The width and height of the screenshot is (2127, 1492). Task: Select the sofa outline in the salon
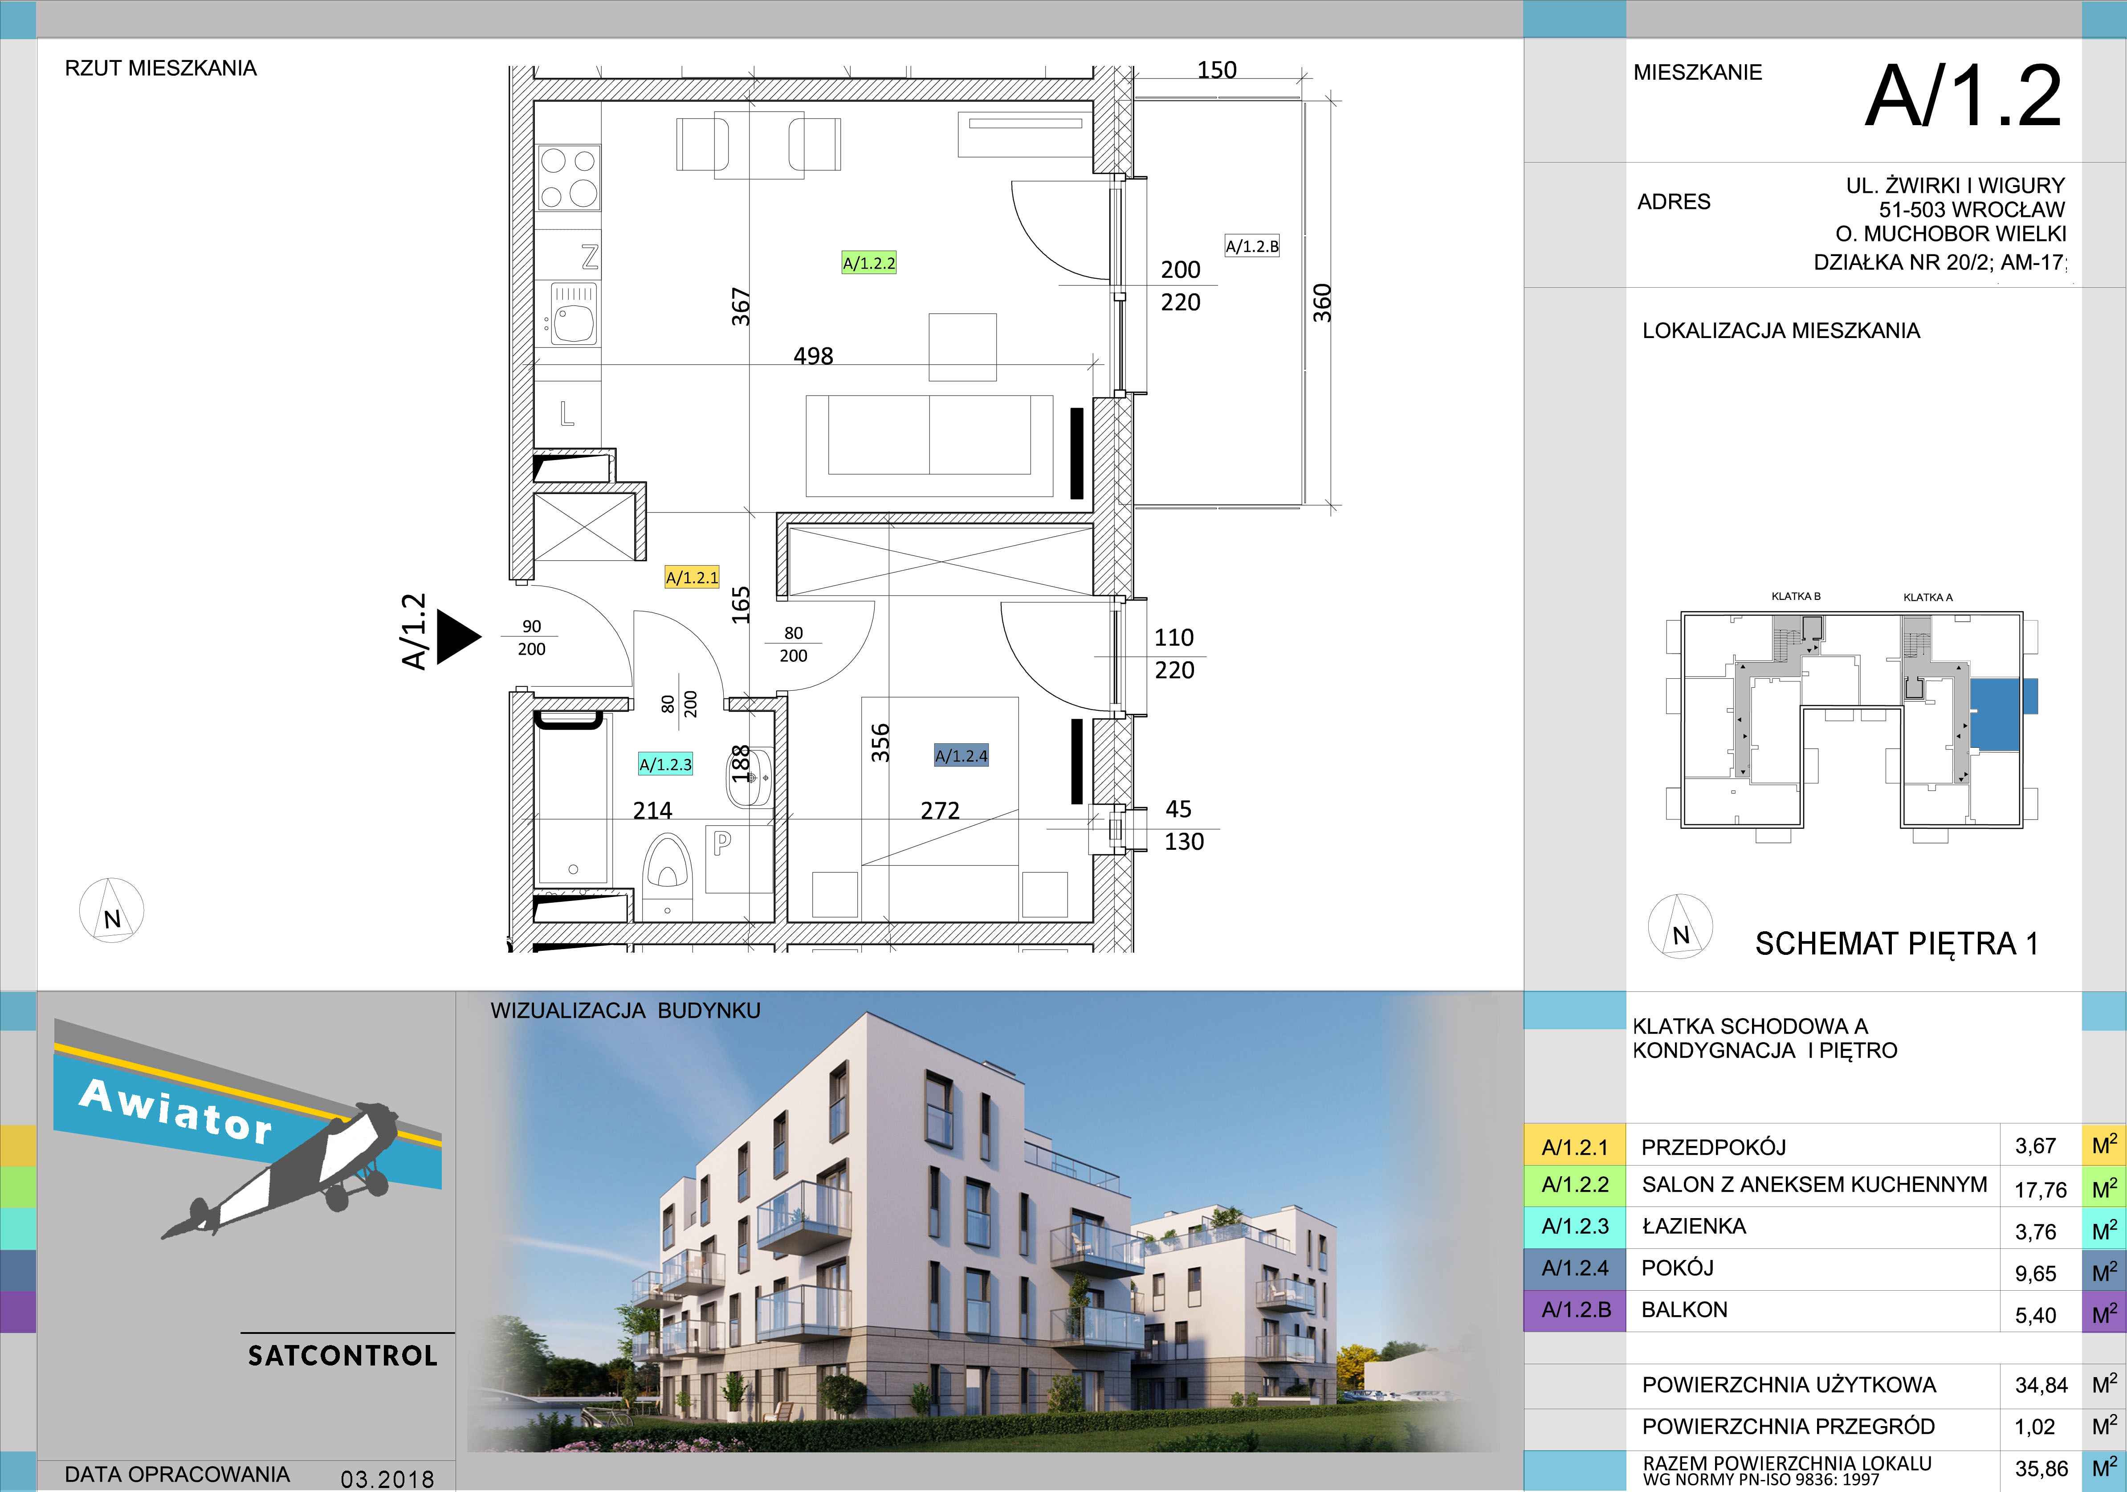pos(929,446)
